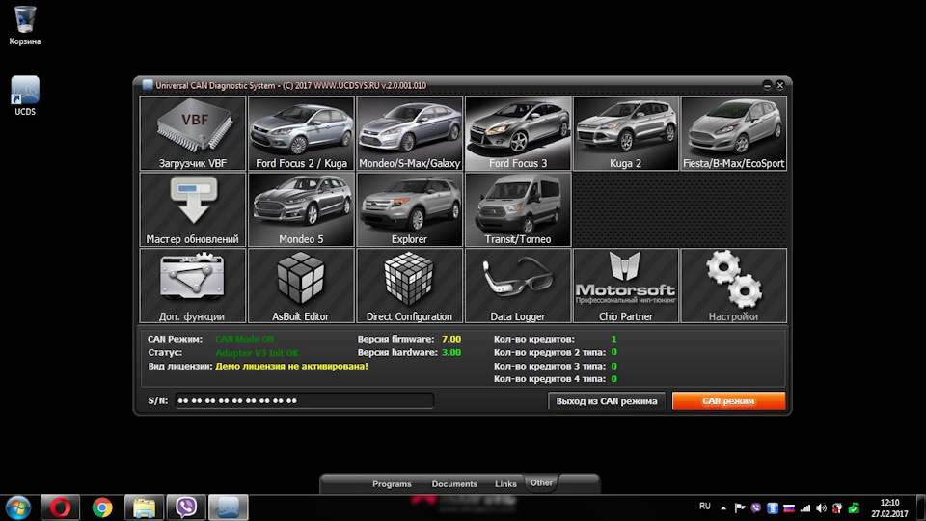The width and height of the screenshot is (926, 521).
Task: Choose the Kuga 2 vehicle tile
Action: click(x=626, y=133)
